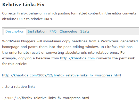View the Changelog tab

coord(68,31)
